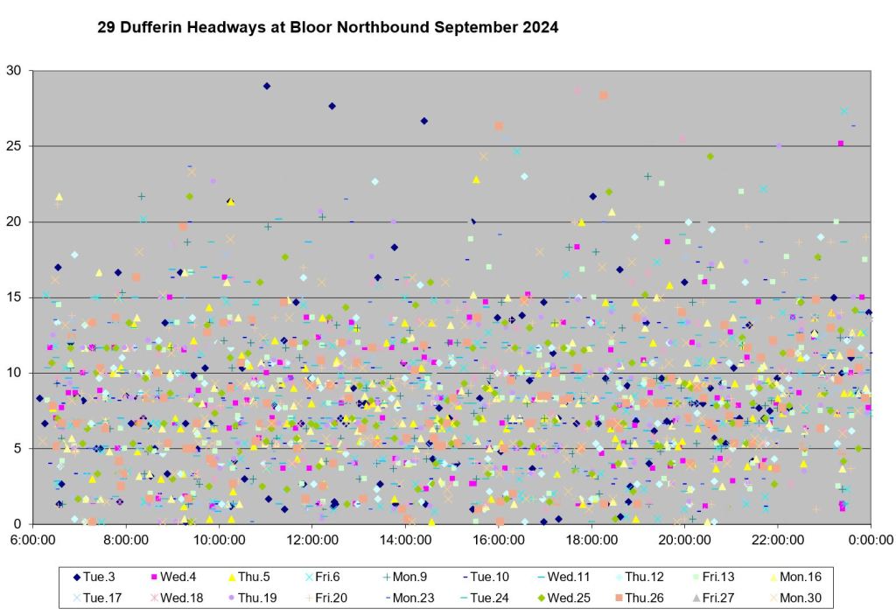Click the Thu.19 purple dot legend marker
Screen dimensions: 896x616
[x=232, y=598]
